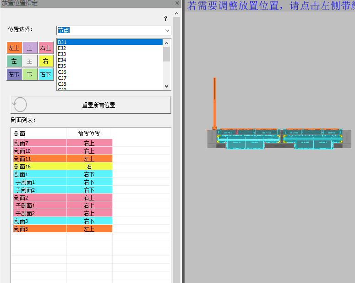Viewport: 355px width, 283px height.
Task: Pick the green 左 position button
Action: click(14, 61)
